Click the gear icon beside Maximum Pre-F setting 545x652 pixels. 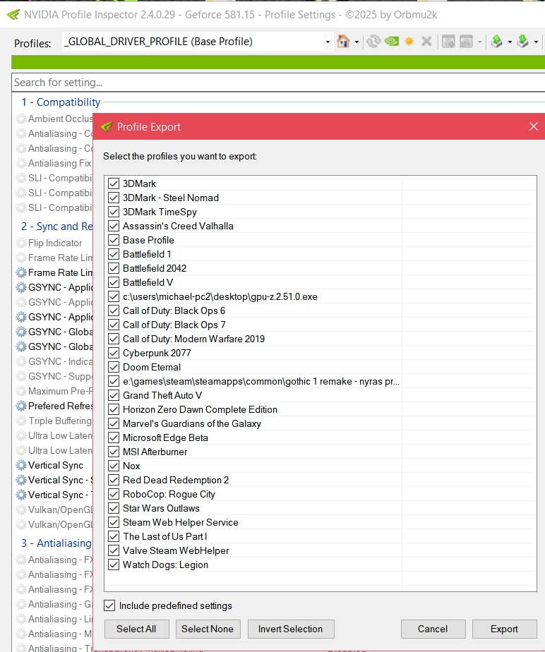coord(20,392)
